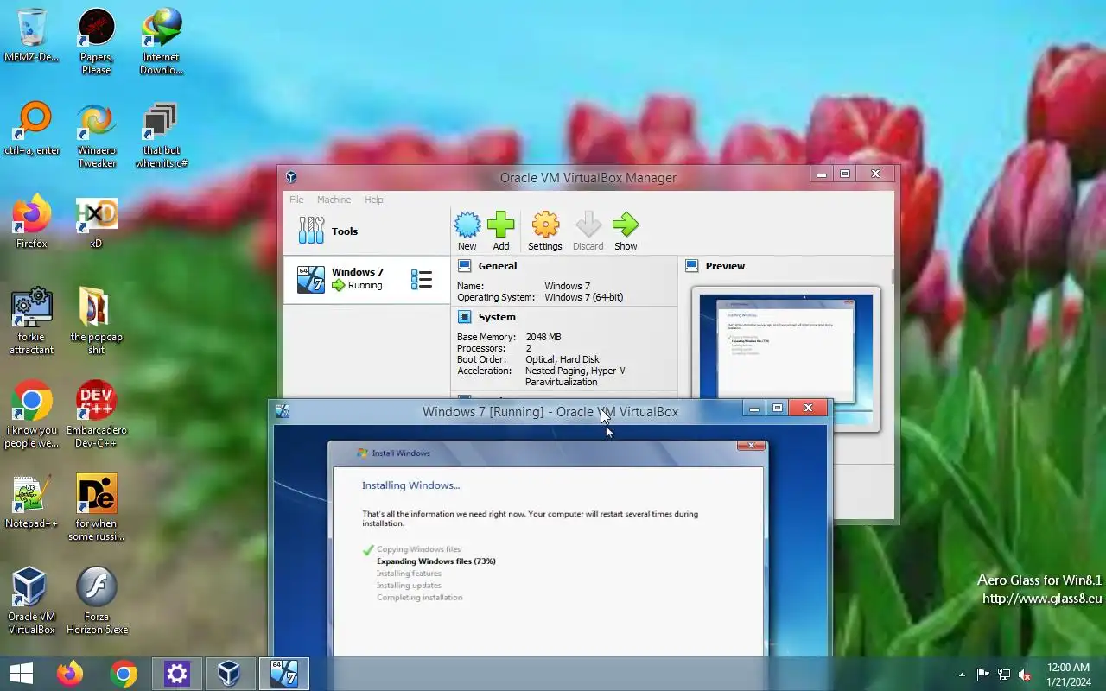The width and height of the screenshot is (1106, 691).
Task: Click the Installing updates step
Action: coord(409,586)
